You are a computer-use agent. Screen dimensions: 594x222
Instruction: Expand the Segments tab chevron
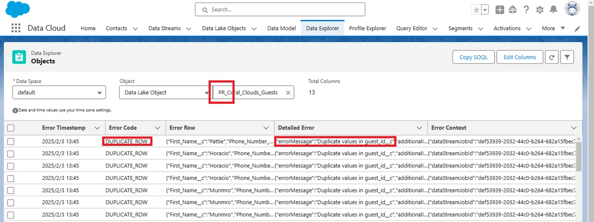pos(481,29)
